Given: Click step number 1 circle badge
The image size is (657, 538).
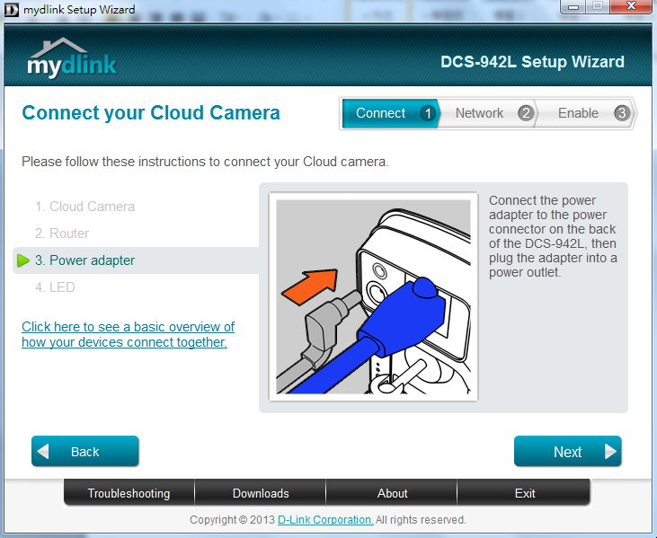Looking at the screenshot, I should (x=428, y=113).
